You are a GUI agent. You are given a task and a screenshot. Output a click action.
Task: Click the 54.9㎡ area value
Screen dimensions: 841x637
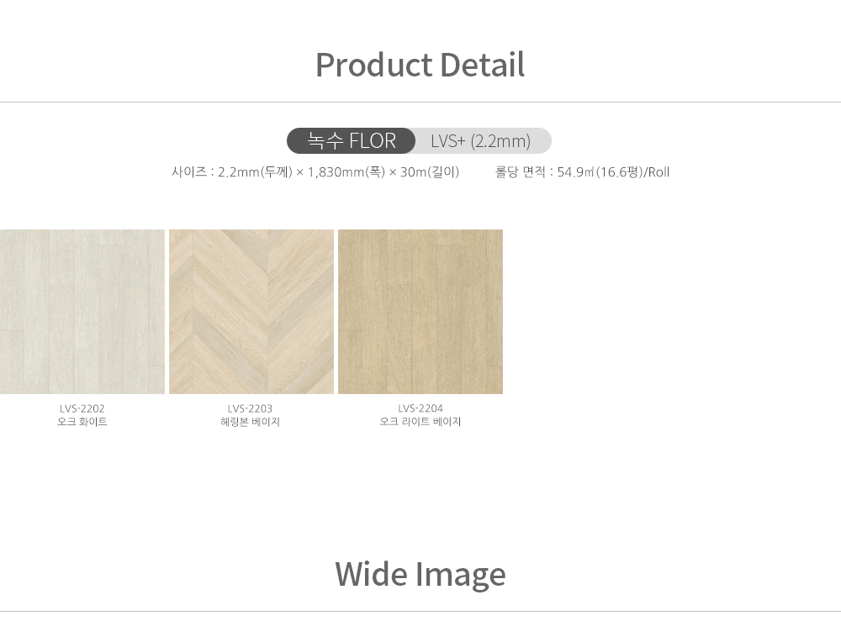tap(575, 172)
